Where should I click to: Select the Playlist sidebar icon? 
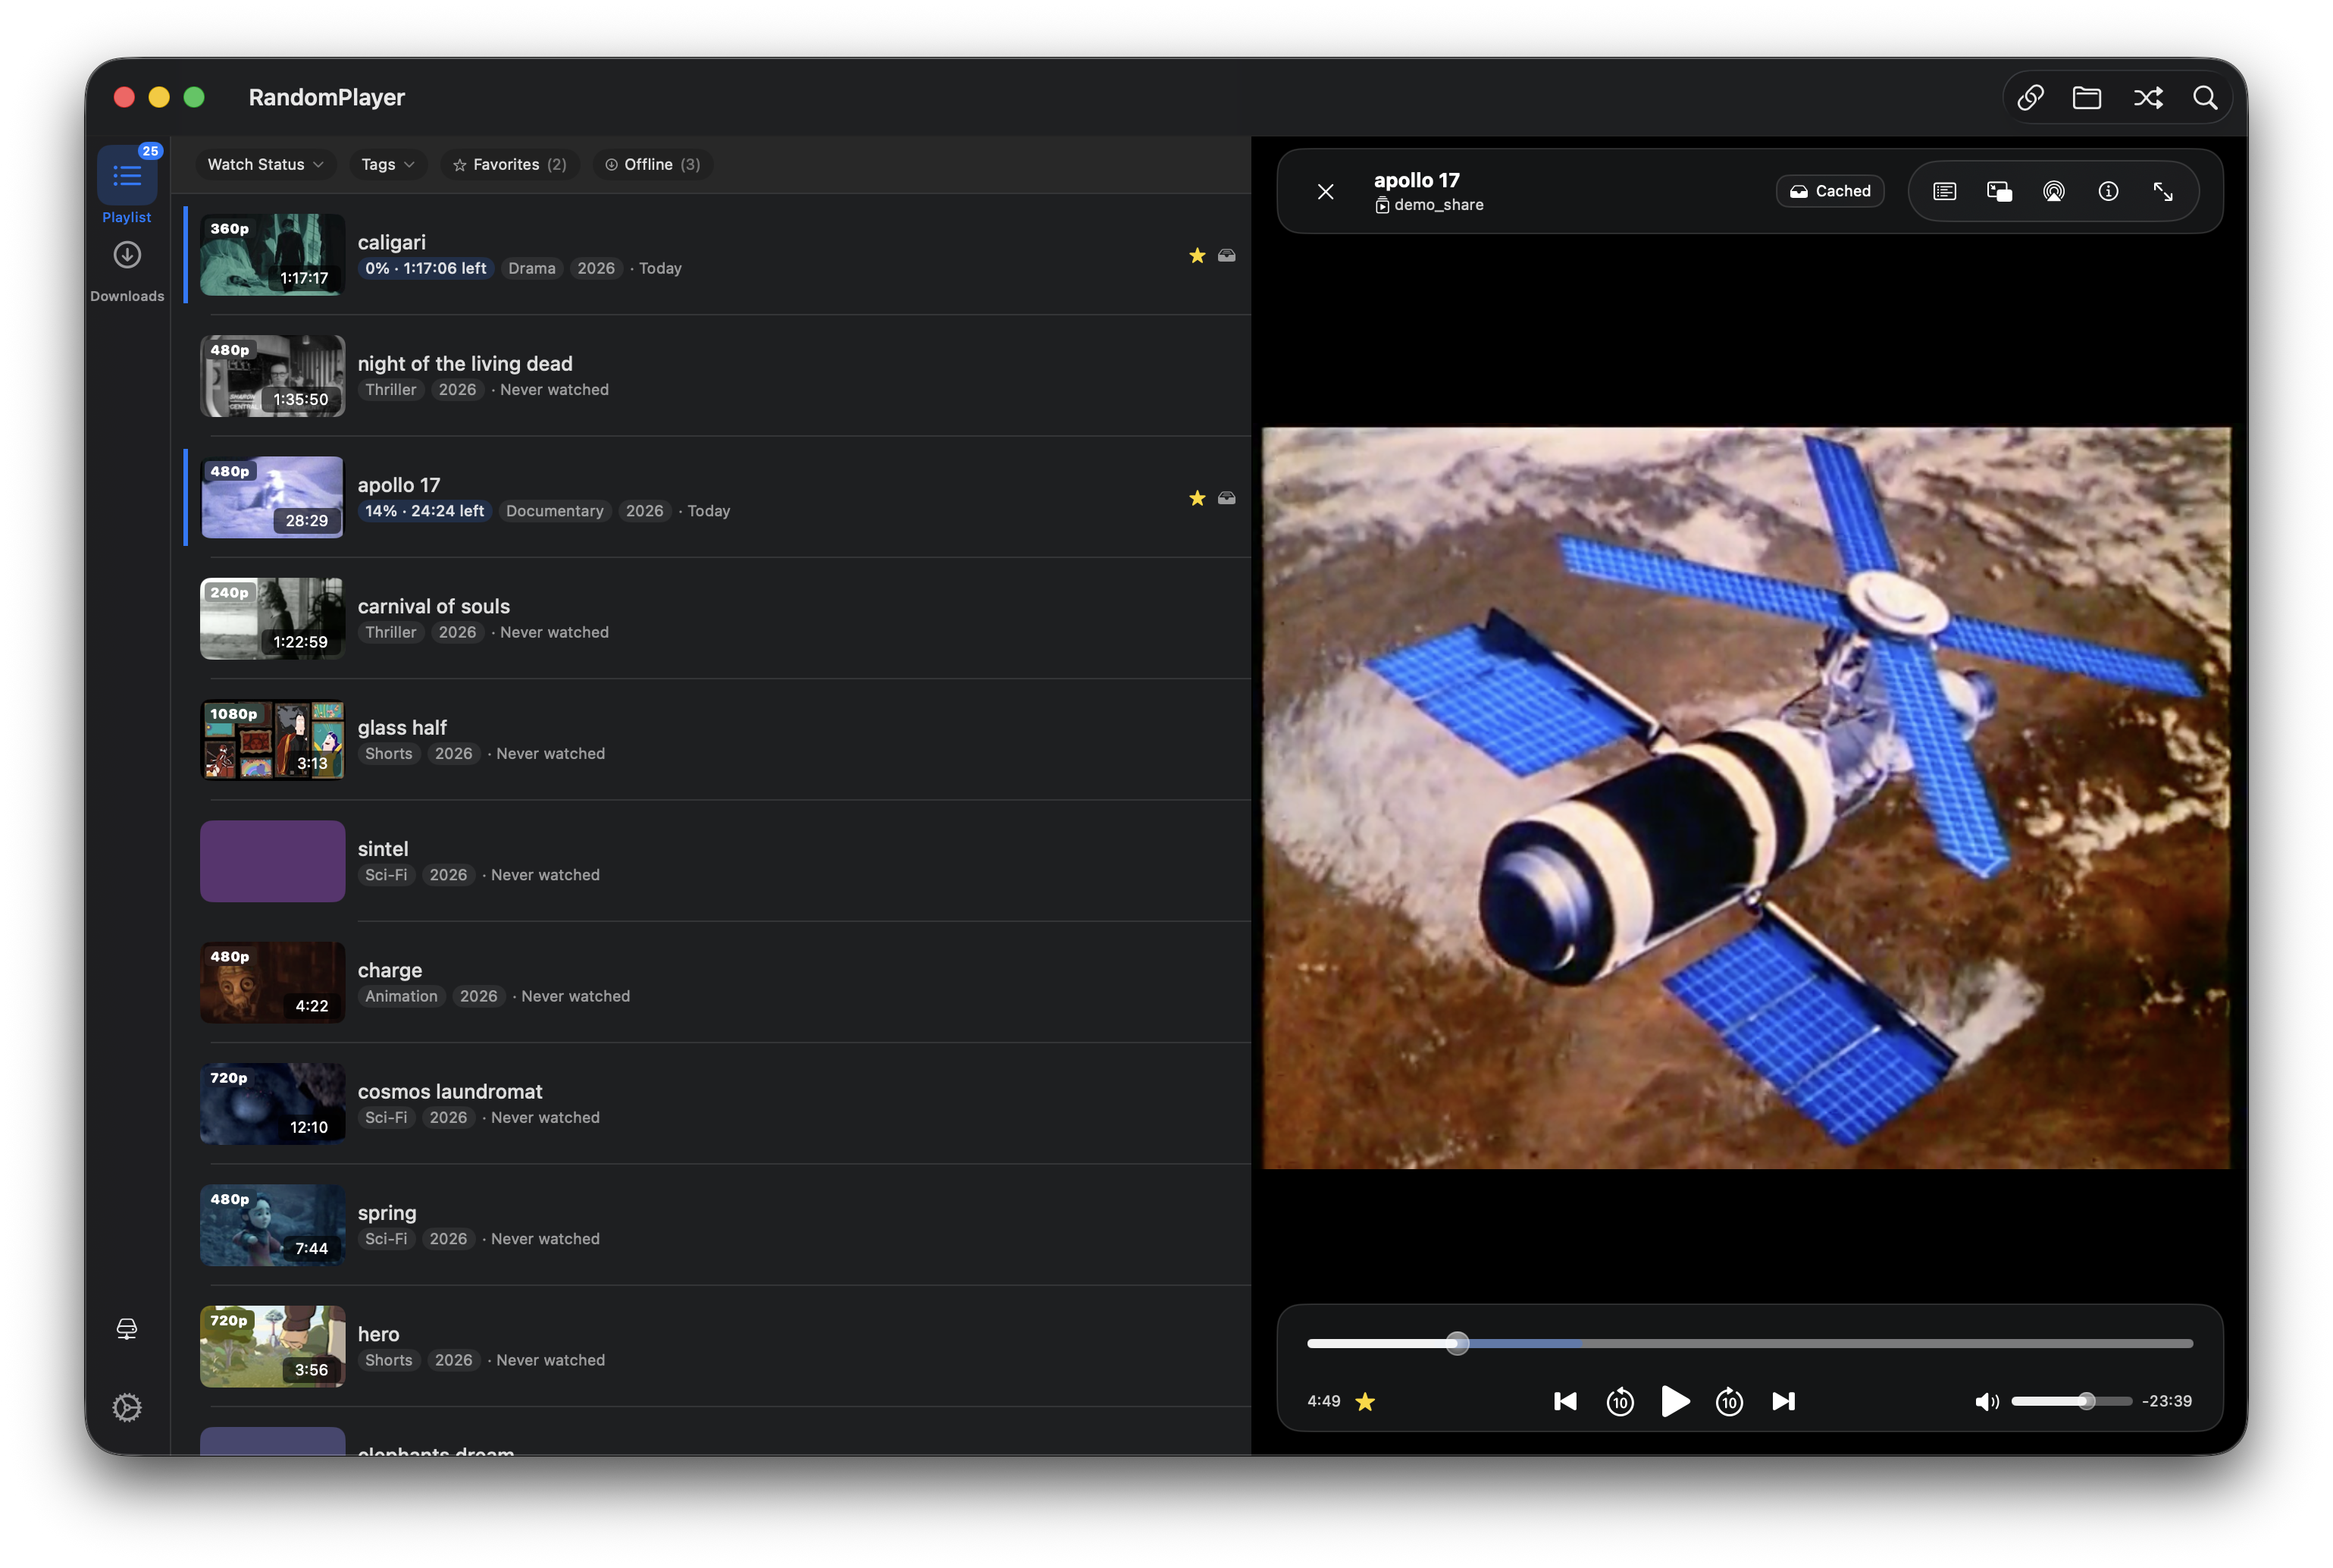click(127, 176)
